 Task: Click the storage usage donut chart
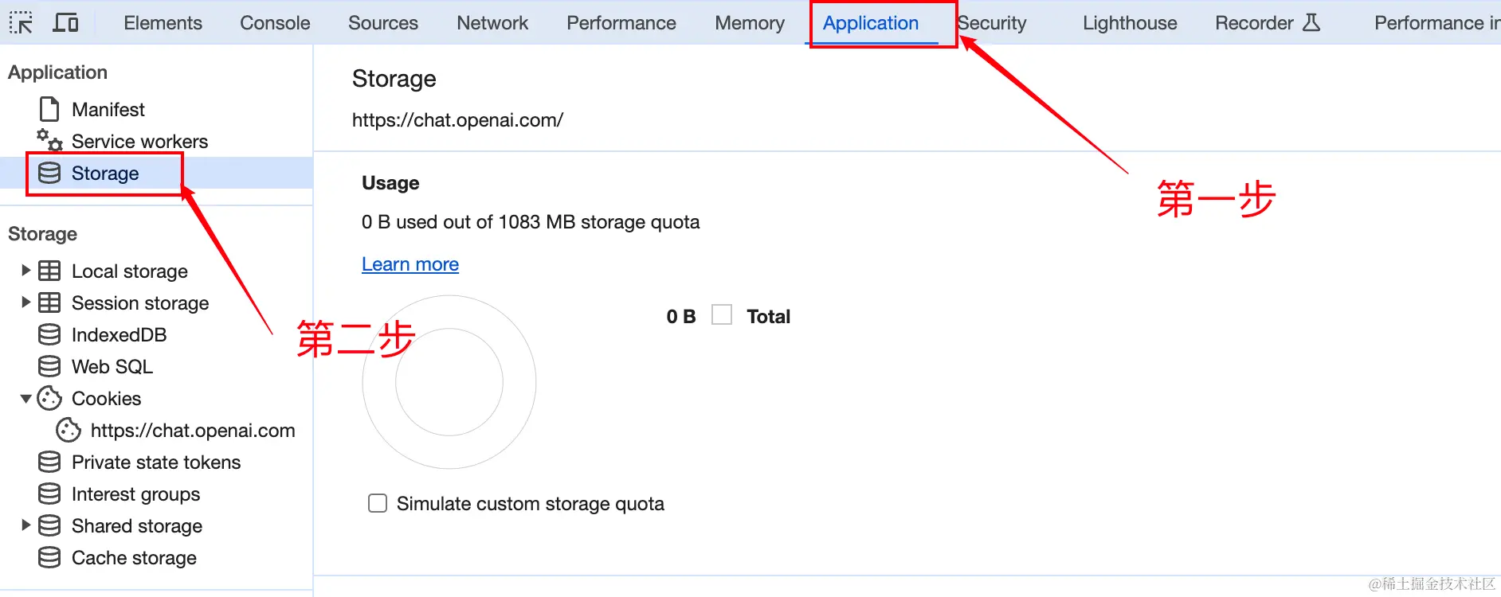[x=449, y=382]
